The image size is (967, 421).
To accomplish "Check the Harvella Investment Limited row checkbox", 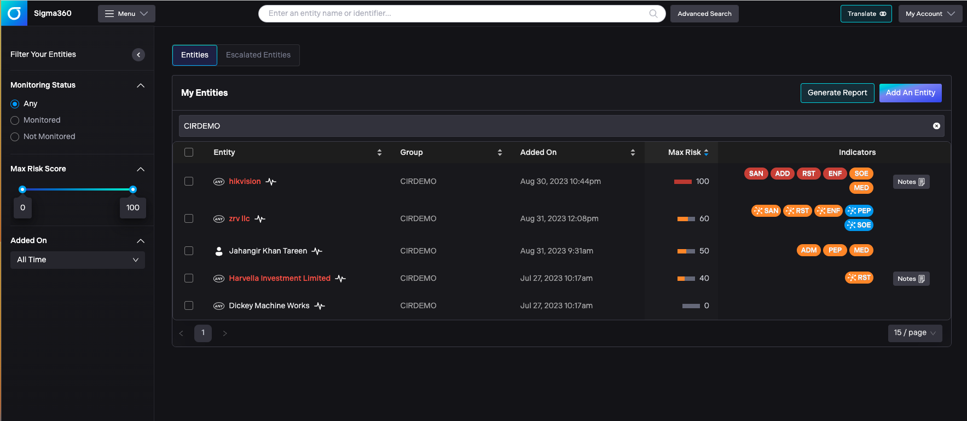I will pos(189,278).
